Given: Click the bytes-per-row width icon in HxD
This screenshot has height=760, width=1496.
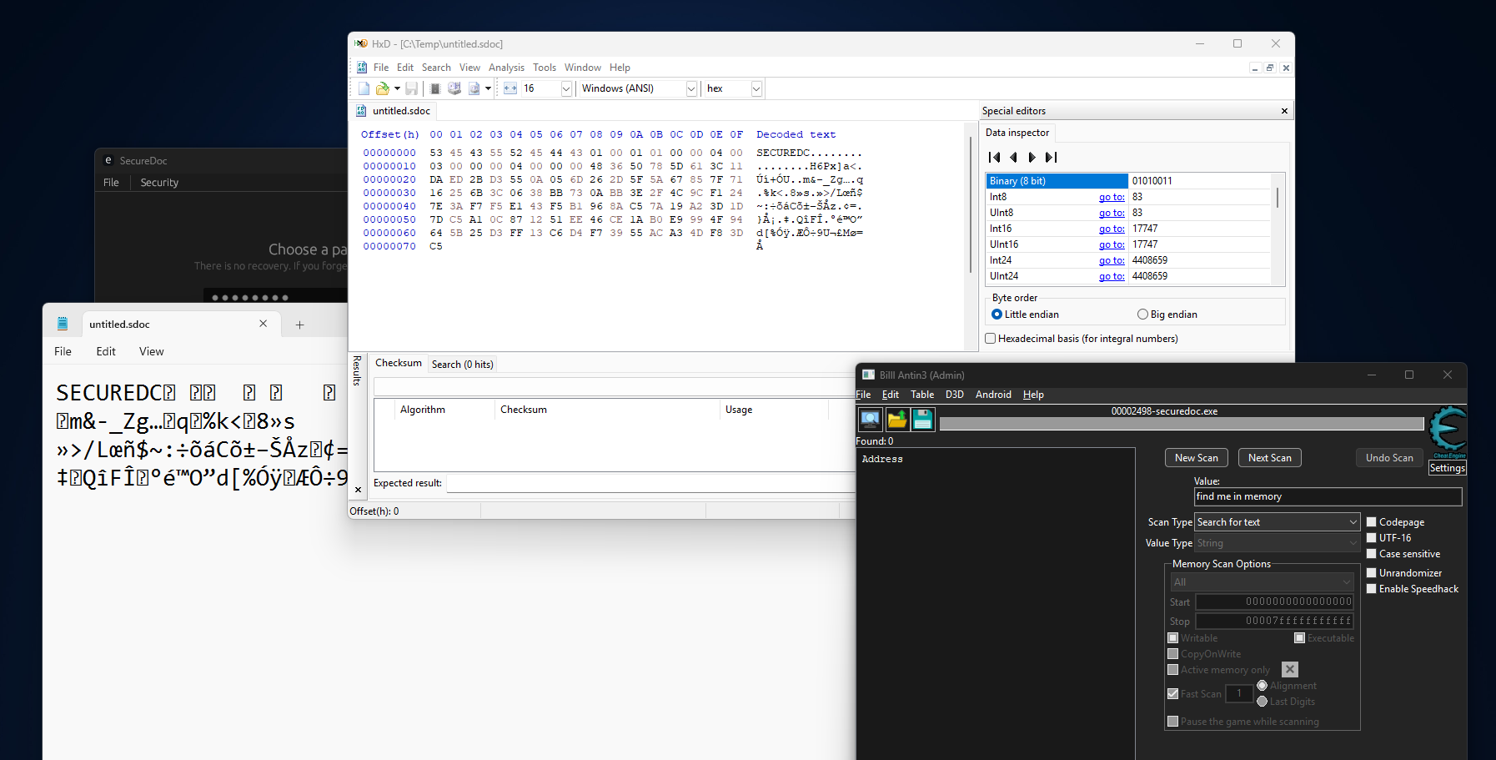Looking at the screenshot, I should 510,88.
